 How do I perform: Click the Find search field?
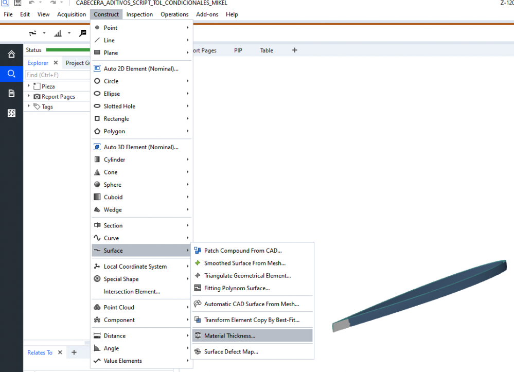point(57,75)
